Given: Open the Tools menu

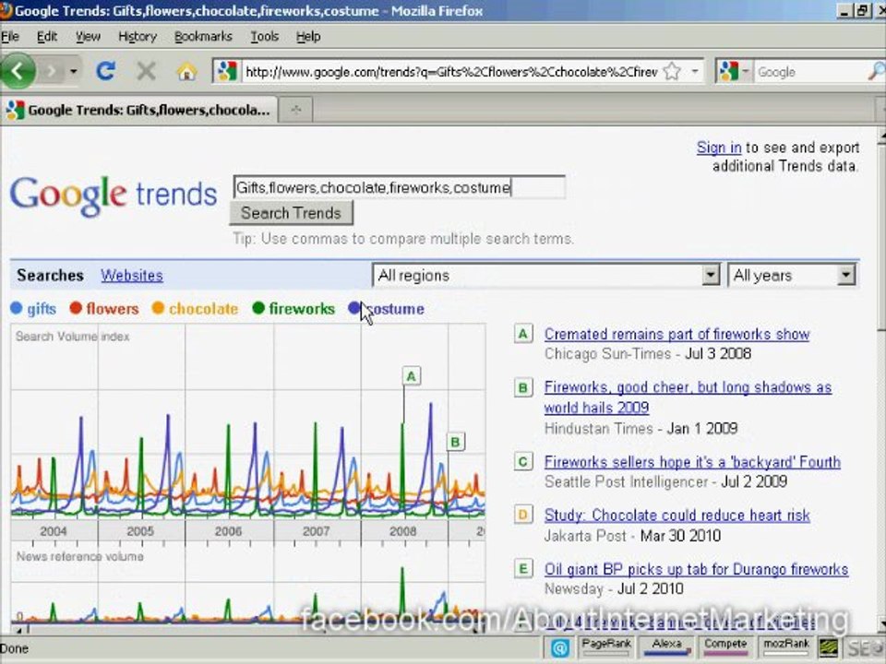Looking at the screenshot, I should pyautogui.click(x=265, y=37).
